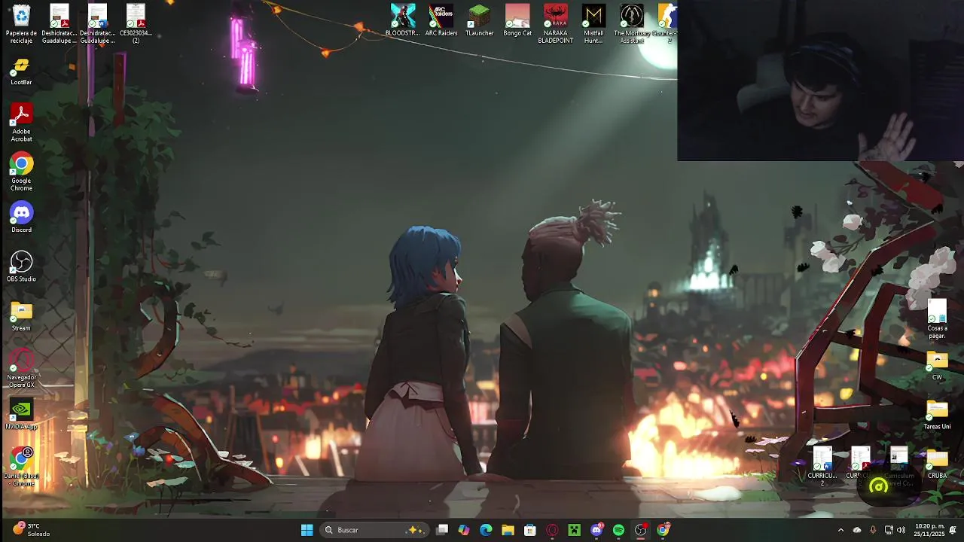This screenshot has height=542, width=964.
Task: Select the CE3023034... (2) PDF file
Action: (x=136, y=23)
